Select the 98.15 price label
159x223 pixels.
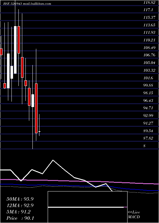[148, 93]
